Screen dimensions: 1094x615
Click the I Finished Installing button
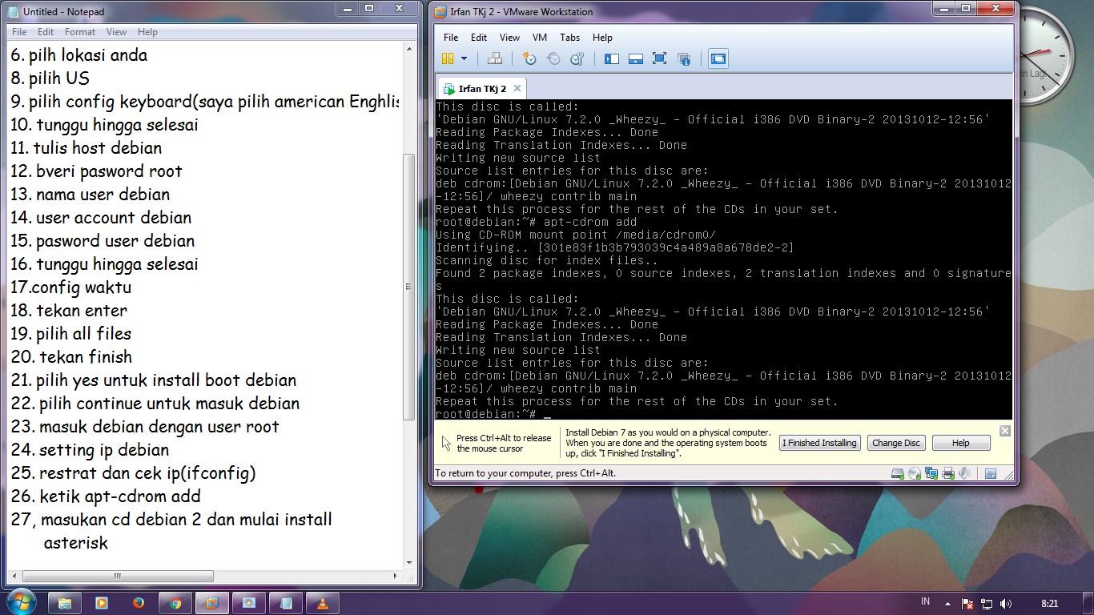tap(819, 443)
